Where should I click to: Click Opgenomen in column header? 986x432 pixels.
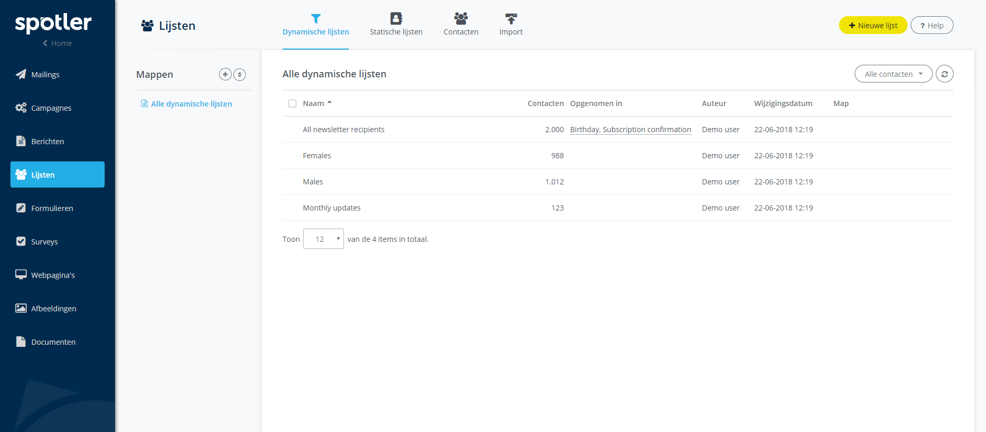pyautogui.click(x=596, y=103)
